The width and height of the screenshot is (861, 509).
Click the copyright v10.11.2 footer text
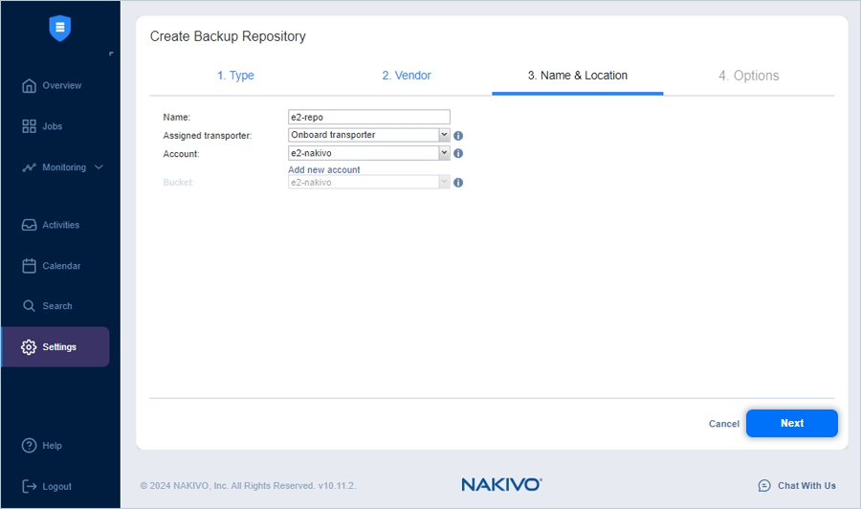(248, 486)
